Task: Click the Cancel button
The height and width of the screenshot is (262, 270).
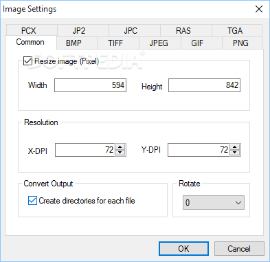Action: 239,248
